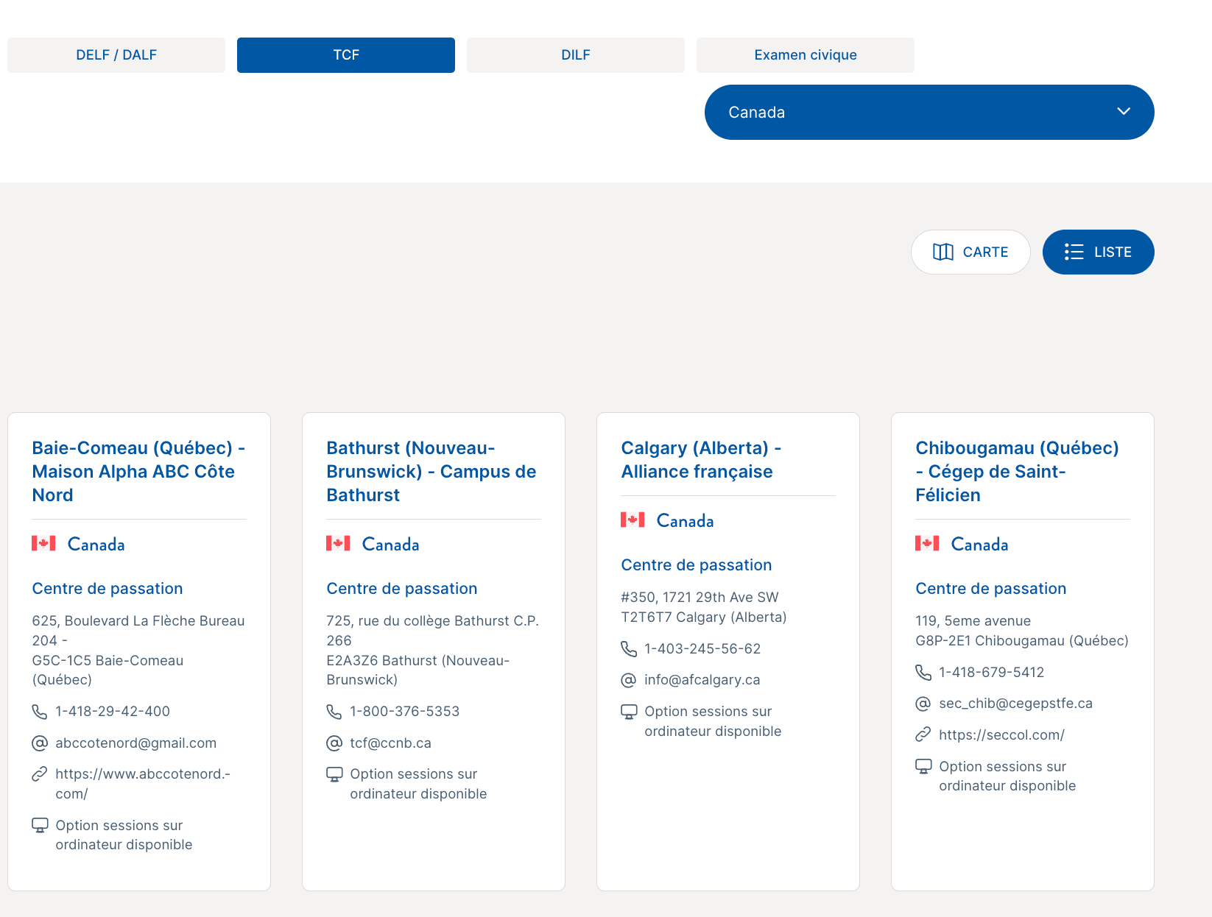The height and width of the screenshot is (917, 1212).
Task: Open the DILF tab
Action: tap(576, 55)
